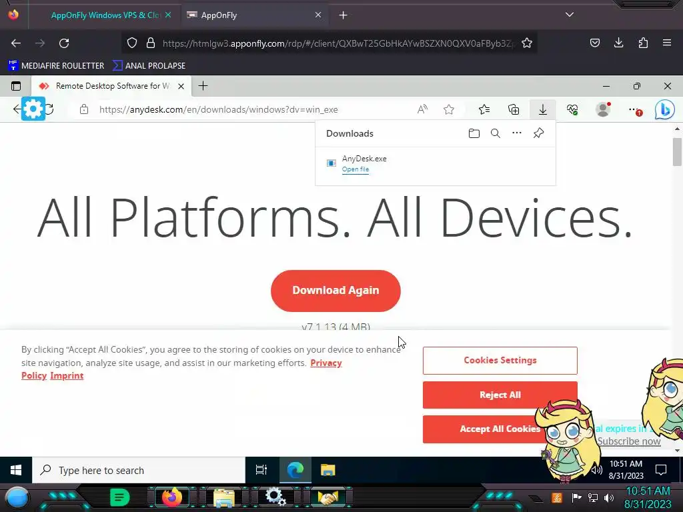Open the Firefox extensions puzzle icon

click(x=643, y=43)
